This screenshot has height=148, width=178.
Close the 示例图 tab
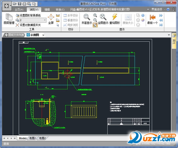point(43,35)
